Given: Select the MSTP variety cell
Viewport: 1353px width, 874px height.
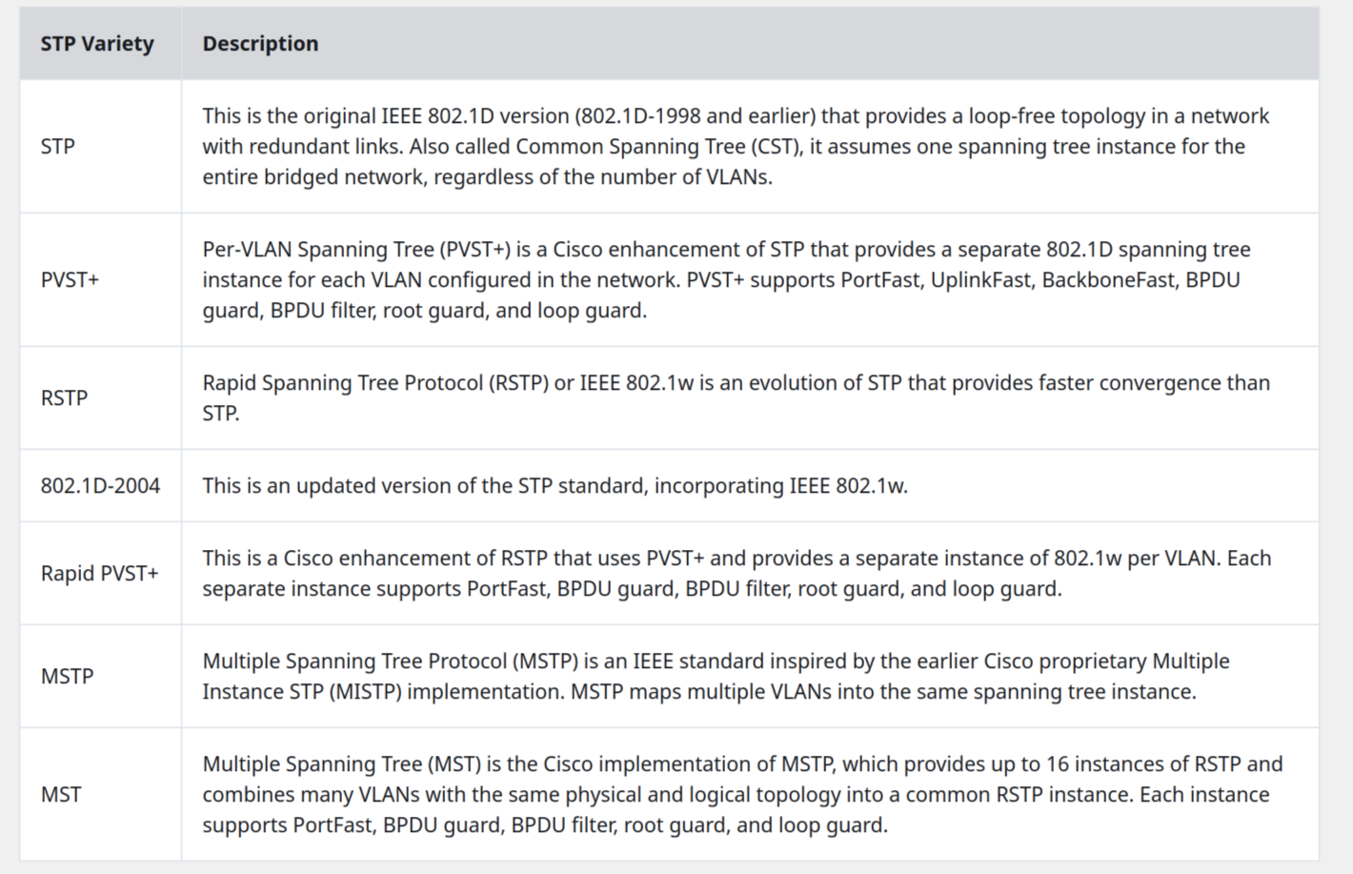Looking at the screenshot, I should (67, 677).
